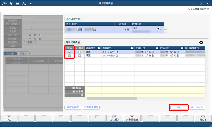Click the 期日債権番号 column header
The height and width of the screenshot is (127, 212).
pos(194,48)
